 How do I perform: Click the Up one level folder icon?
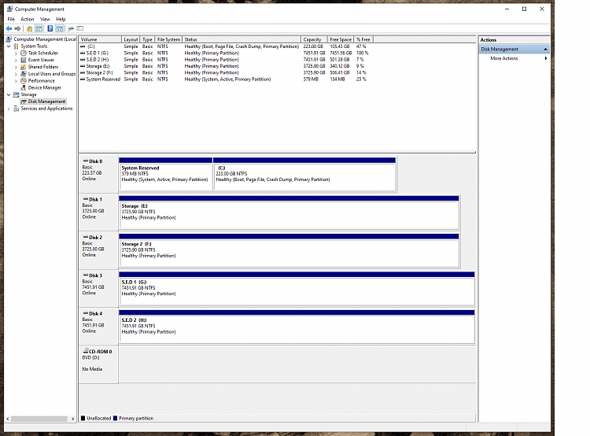29,28
